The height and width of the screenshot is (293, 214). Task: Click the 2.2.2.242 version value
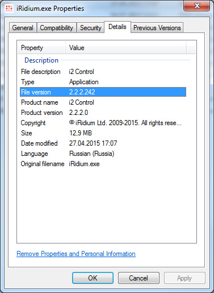click(x=82, y=92)
